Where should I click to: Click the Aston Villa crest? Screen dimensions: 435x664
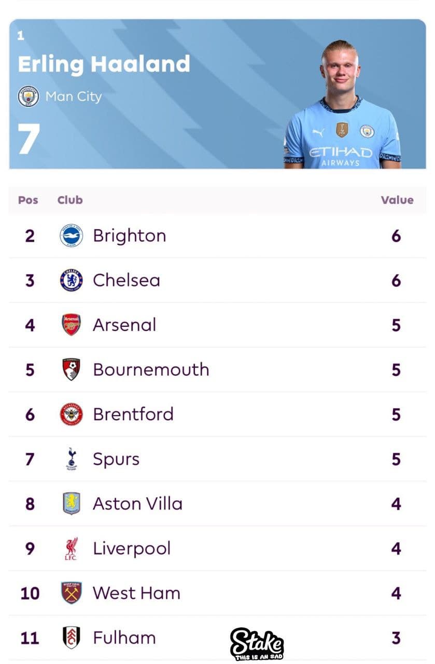pos(71,504)
